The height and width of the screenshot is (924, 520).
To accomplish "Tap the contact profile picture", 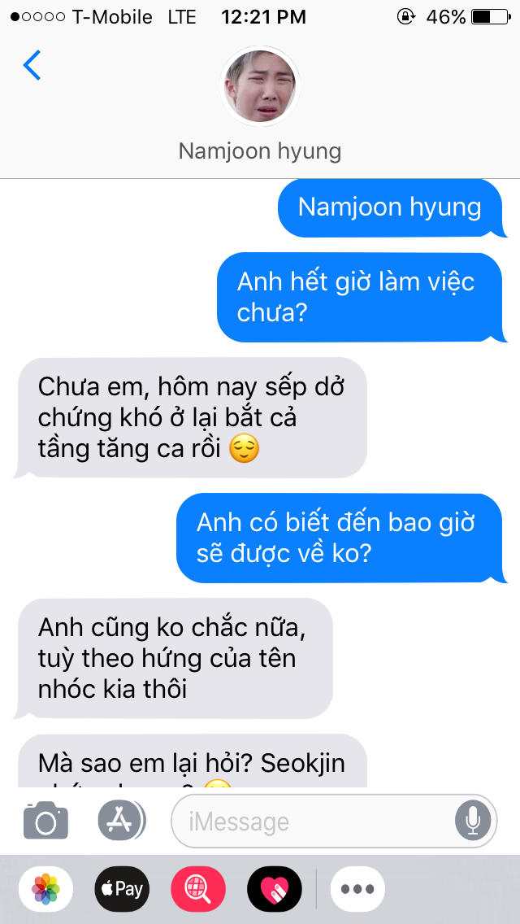I will [260, 86].
